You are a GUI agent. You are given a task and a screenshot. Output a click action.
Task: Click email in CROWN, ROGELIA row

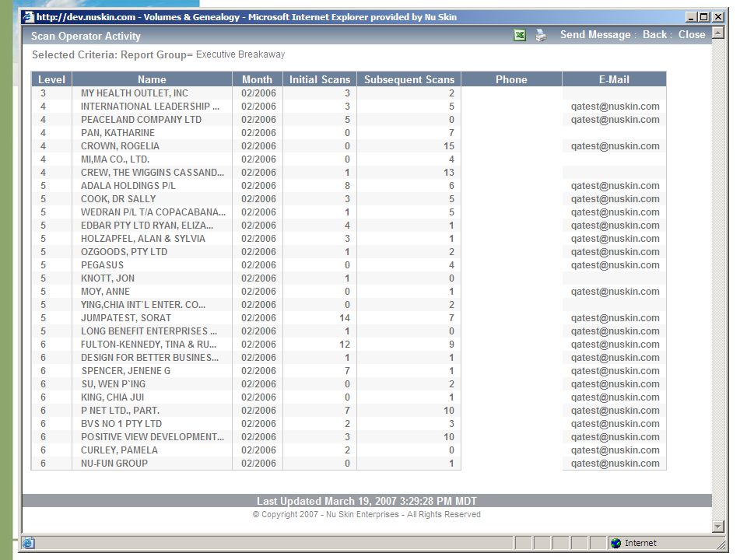[x=615, y=146]
